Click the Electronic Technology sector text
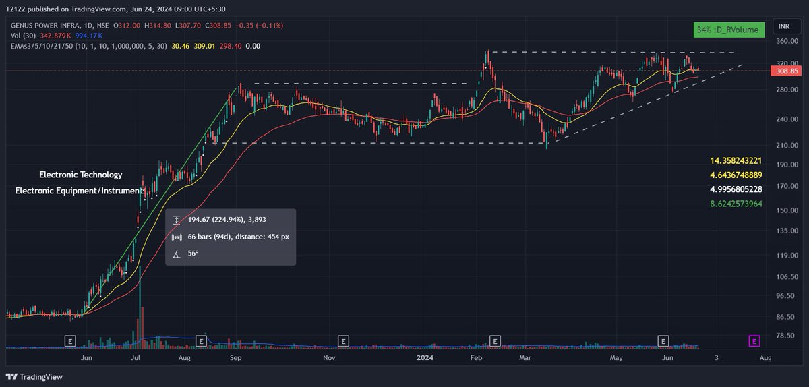 81,175
